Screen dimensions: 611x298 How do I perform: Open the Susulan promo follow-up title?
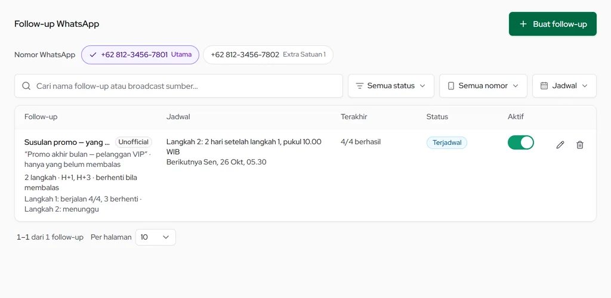pos(67,142)
